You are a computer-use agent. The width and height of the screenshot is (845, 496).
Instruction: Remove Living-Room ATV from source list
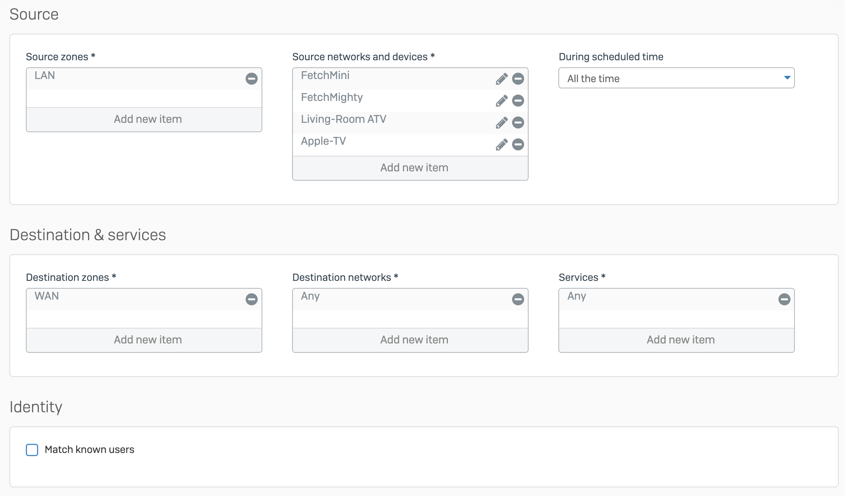518,122
